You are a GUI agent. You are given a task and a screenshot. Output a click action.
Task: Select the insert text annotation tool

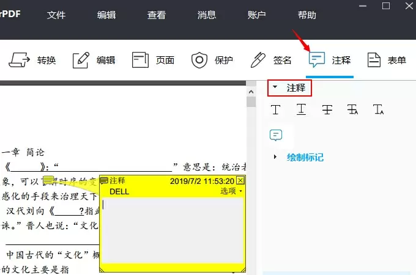tap(378, 110)
